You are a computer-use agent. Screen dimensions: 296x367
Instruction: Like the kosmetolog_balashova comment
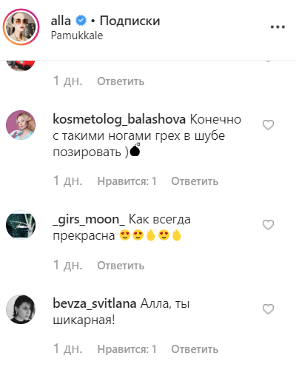pyautogui.click(x=268, y=125)
